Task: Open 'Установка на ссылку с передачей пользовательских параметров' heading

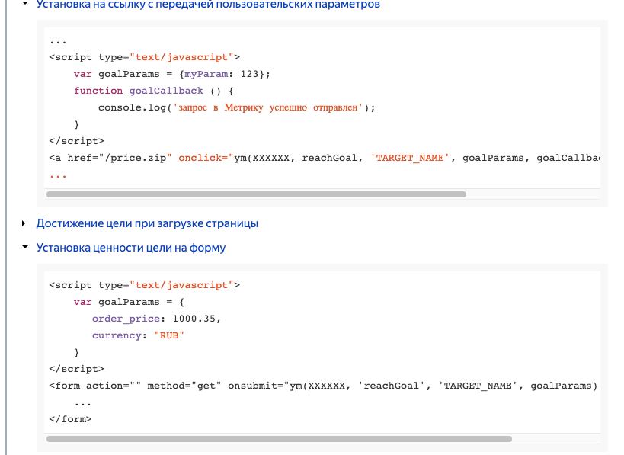Action: [x=208, y=5]
